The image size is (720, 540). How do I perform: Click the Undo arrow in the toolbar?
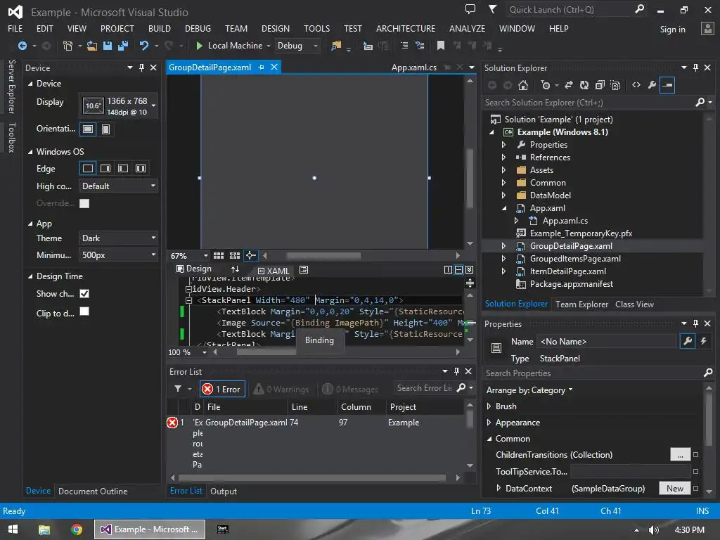click(144, 46)
